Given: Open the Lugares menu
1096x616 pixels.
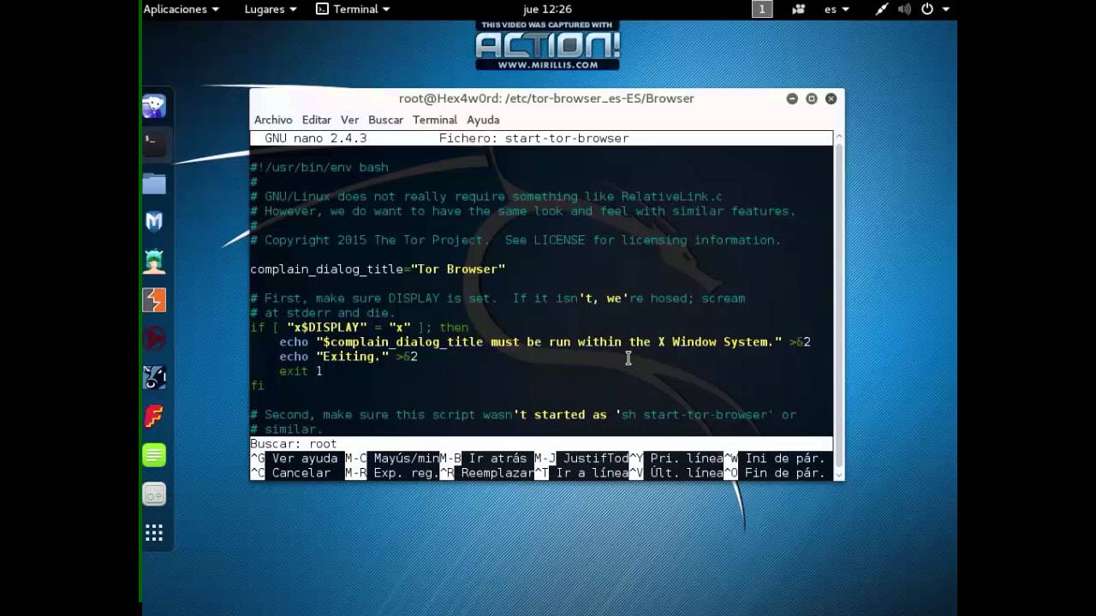Looking at the screenshot, I should (x=271, y=9).
